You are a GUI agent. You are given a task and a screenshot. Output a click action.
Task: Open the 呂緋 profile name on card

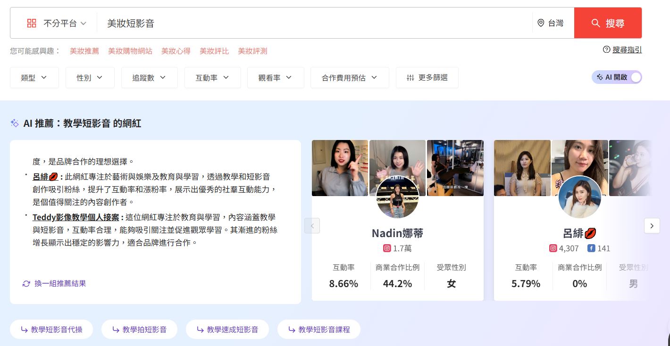pyautogui.click(x=580, y=233)
